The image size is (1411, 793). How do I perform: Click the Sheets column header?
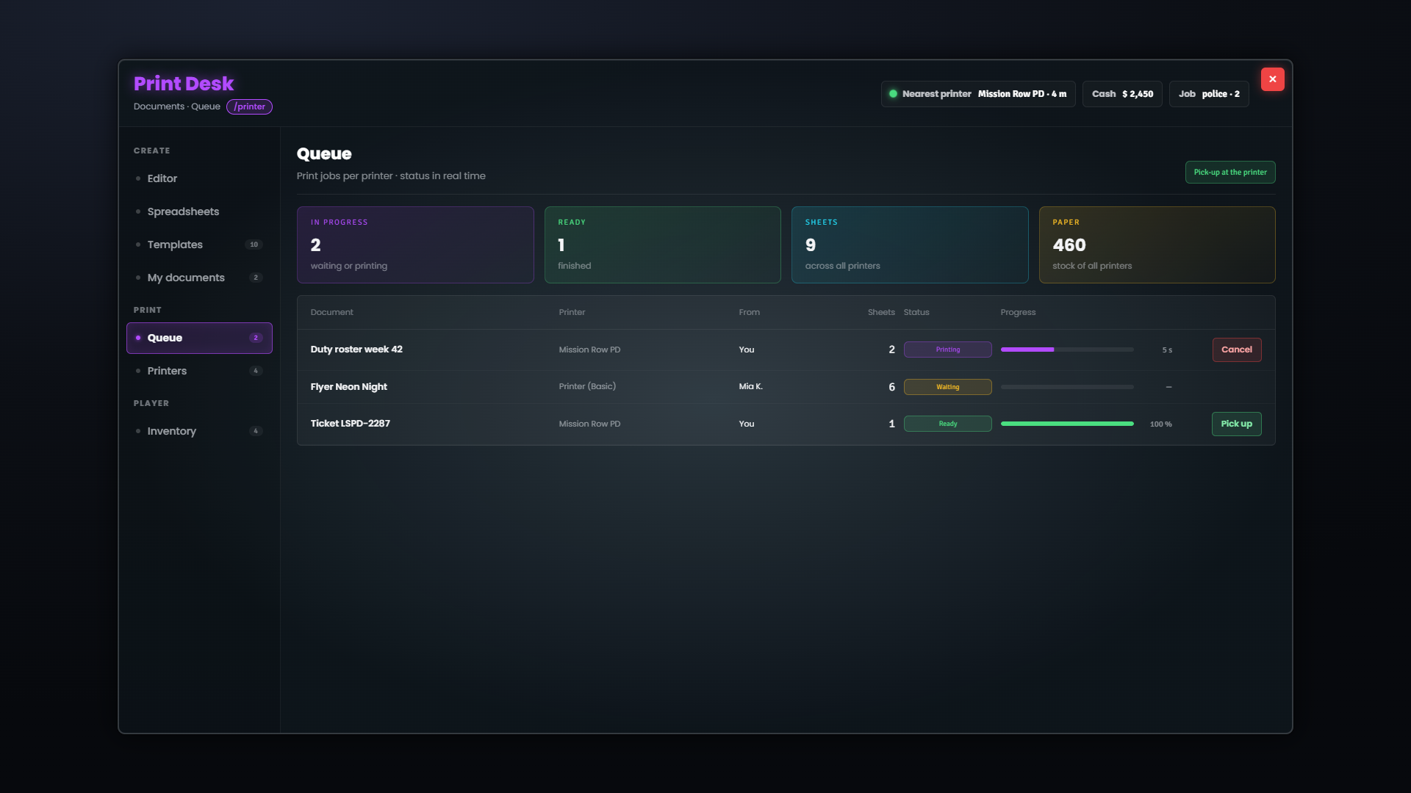(881, 312)
